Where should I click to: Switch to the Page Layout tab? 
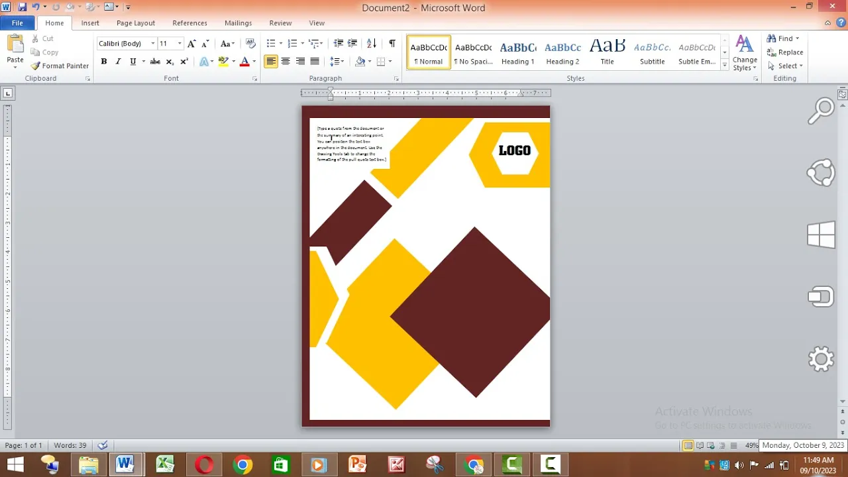coord(136,23)
